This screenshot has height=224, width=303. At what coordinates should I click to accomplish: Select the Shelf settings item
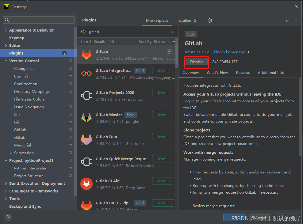(x=18, y=114)
